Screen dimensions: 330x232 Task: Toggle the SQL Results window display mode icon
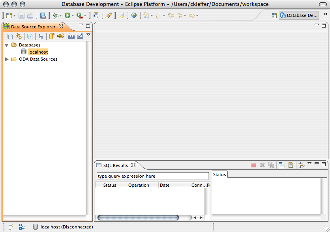click(x=281, y=165)
